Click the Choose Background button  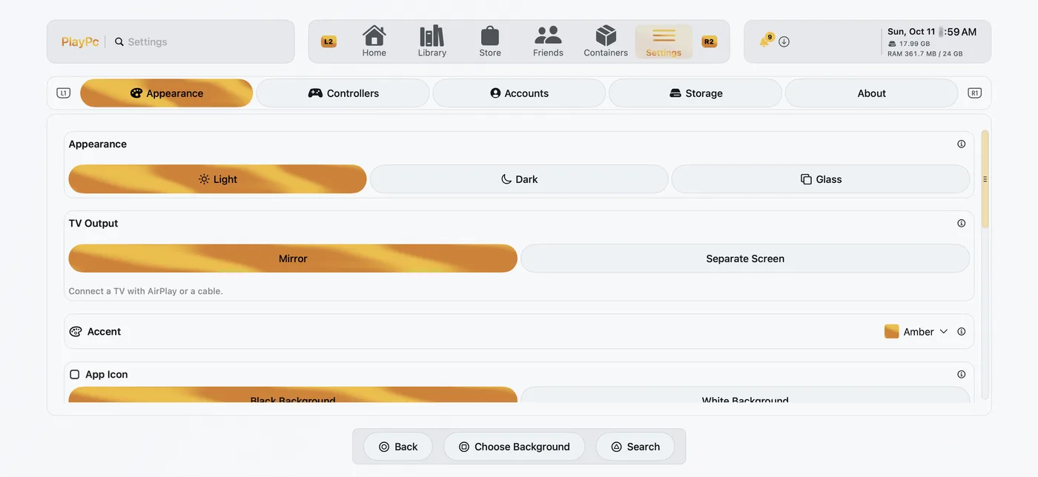515,447
